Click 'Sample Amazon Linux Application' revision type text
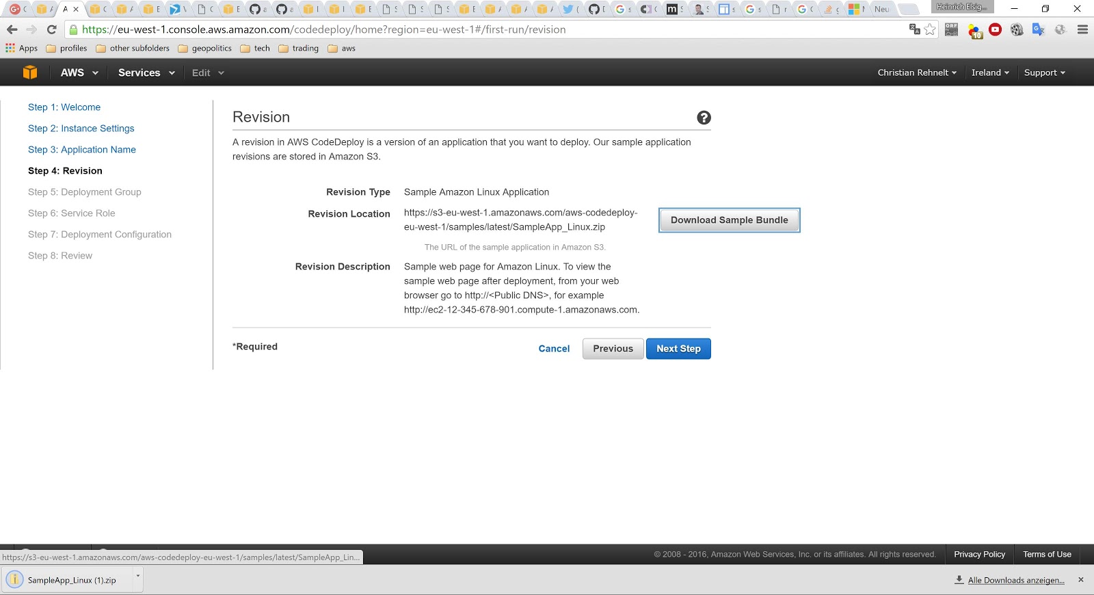The height and width of the screenshot is (595, 1094). (477, 192)
